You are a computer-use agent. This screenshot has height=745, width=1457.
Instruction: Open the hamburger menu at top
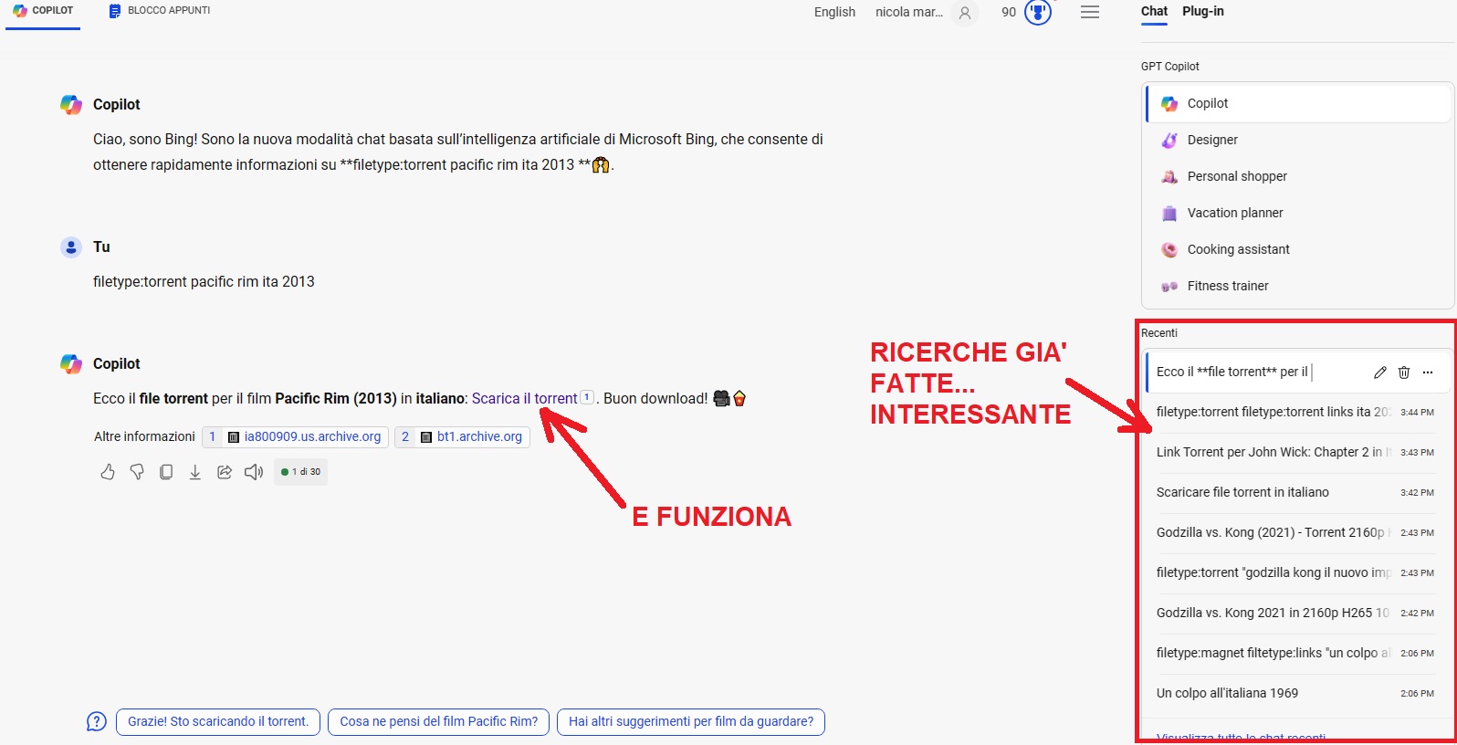point(1090,12)
